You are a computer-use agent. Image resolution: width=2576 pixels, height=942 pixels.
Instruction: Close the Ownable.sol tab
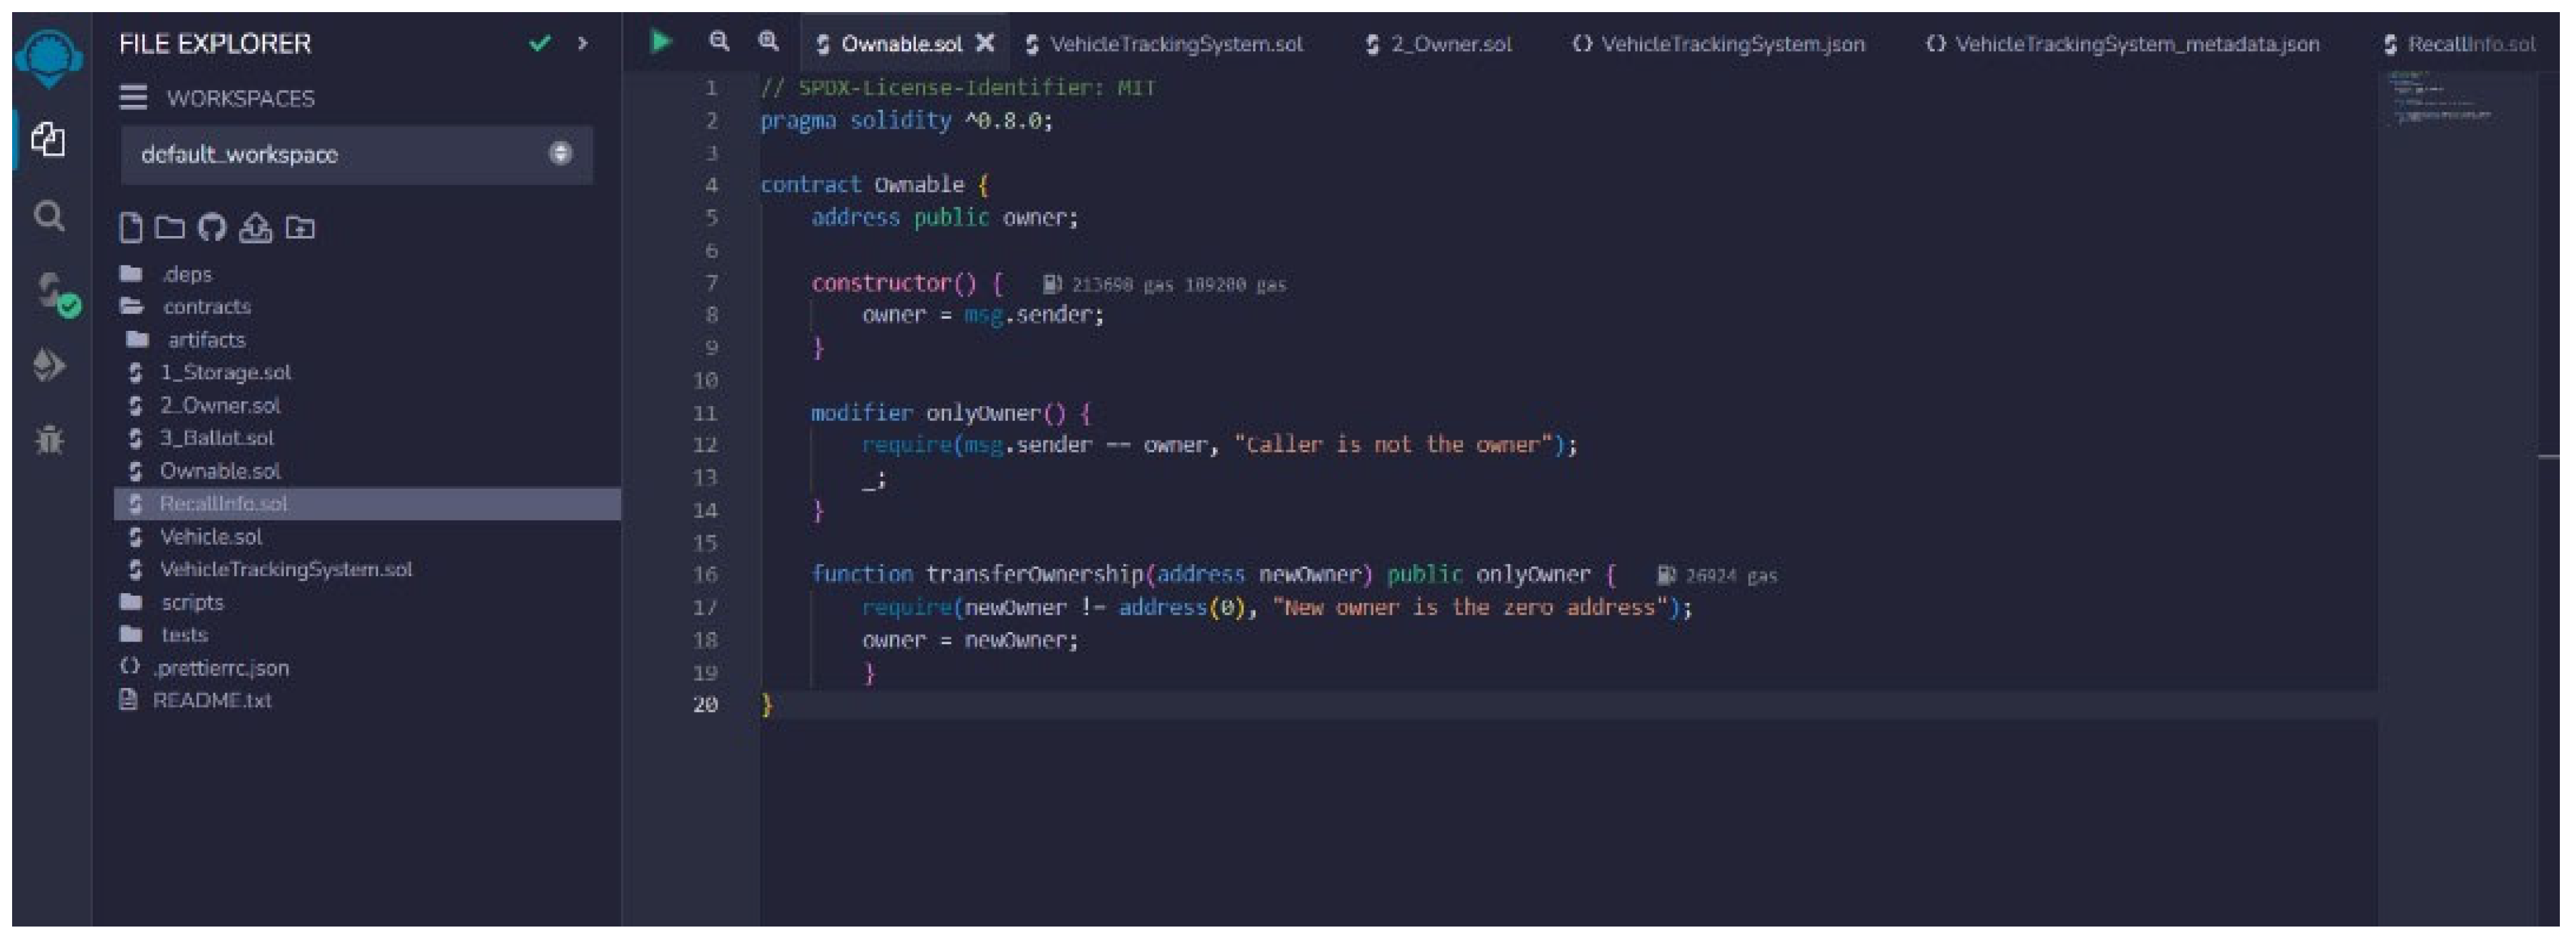click(985, 43)
